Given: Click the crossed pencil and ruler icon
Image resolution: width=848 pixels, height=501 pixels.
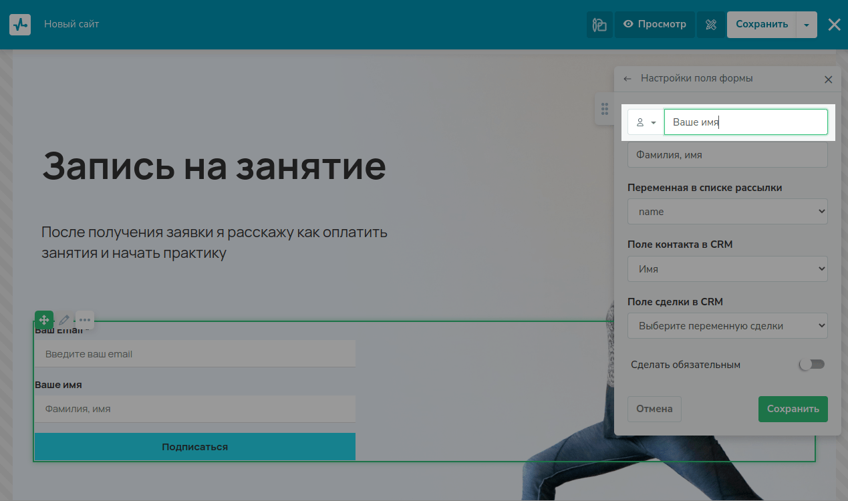Looking at the screenshot, I should (x=711, y=25).
